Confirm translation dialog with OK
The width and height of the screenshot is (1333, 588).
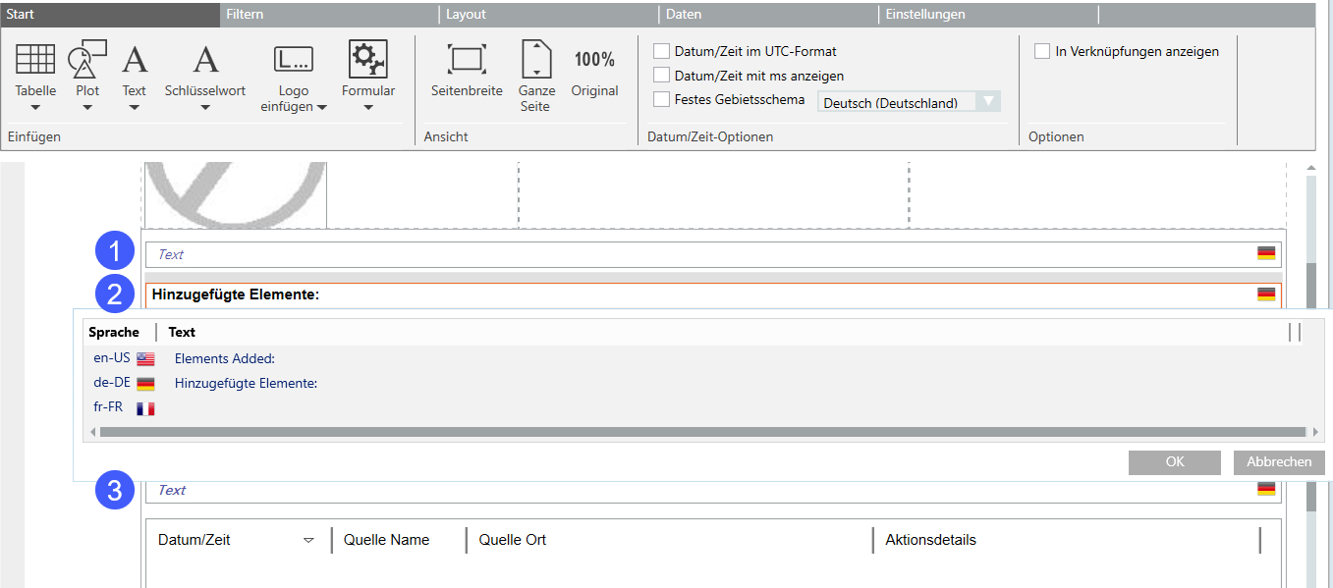(x=1174, y=462)
